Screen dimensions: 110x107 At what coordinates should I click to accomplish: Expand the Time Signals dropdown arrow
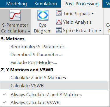click(x=92, y=13)
